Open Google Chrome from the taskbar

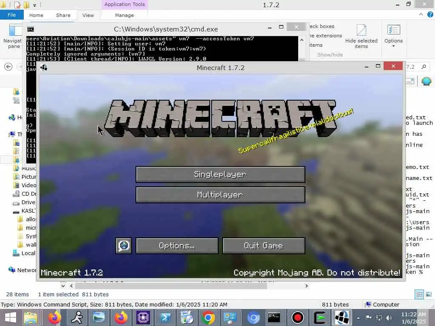point(208,318)
